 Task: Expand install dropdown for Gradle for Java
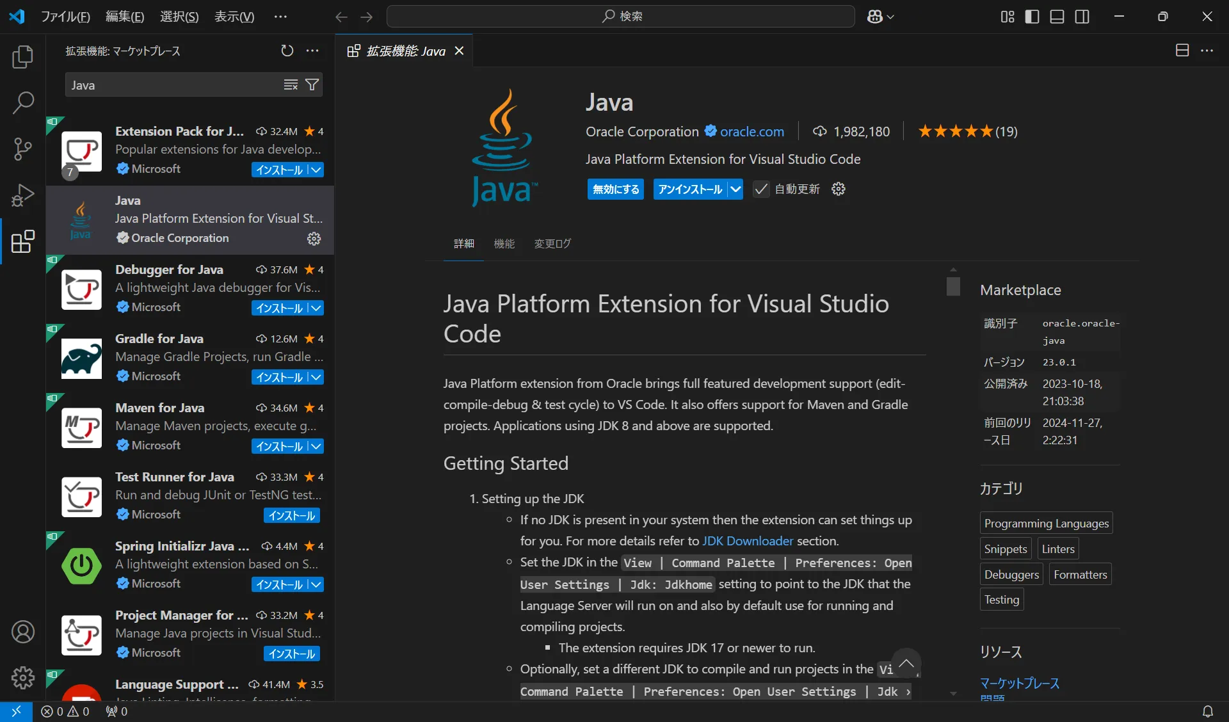316,377
